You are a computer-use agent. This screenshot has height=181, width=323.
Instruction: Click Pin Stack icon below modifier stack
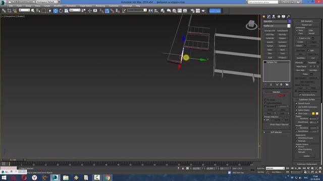click(x=265, y=84)
